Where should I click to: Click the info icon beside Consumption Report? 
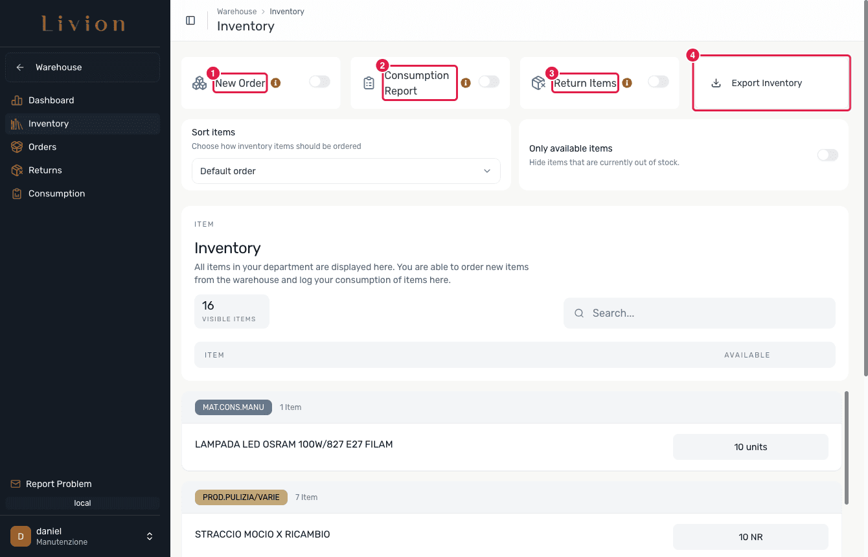(466, 83)
